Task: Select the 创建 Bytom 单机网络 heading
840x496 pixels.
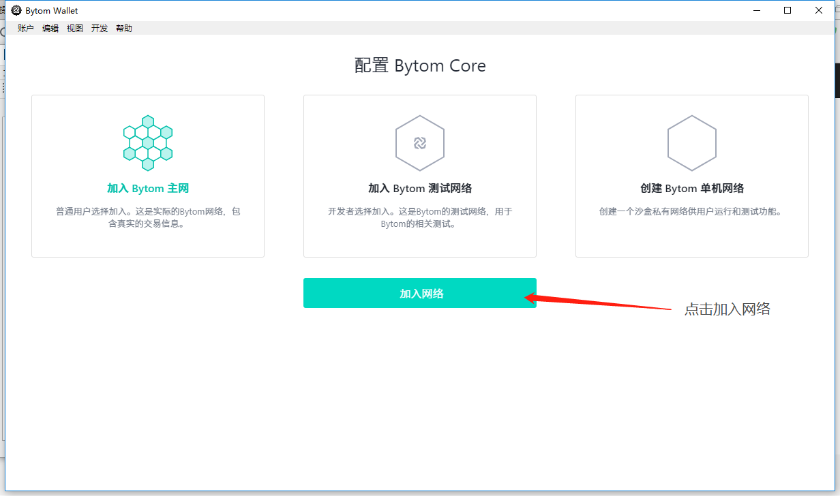Action: [x=692, y=188]
